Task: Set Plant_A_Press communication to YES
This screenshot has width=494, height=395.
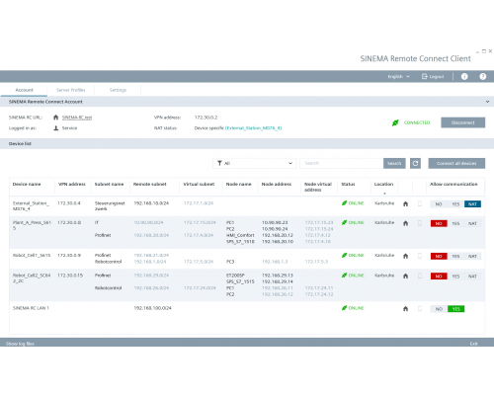Action: [455, 223]
